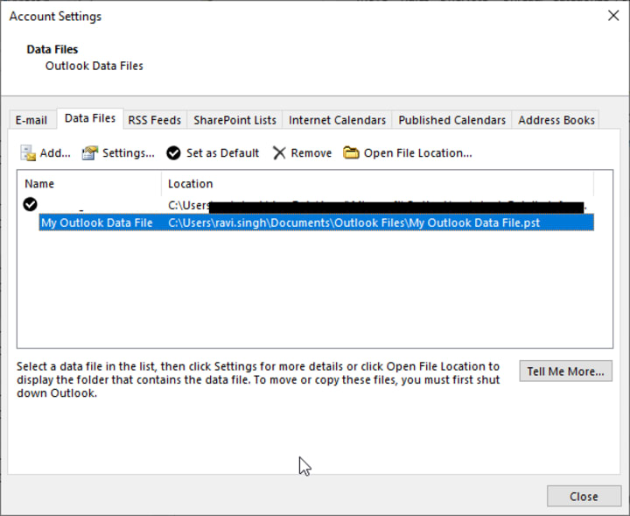Select the first data file with redacted path

tap(308, 206)
